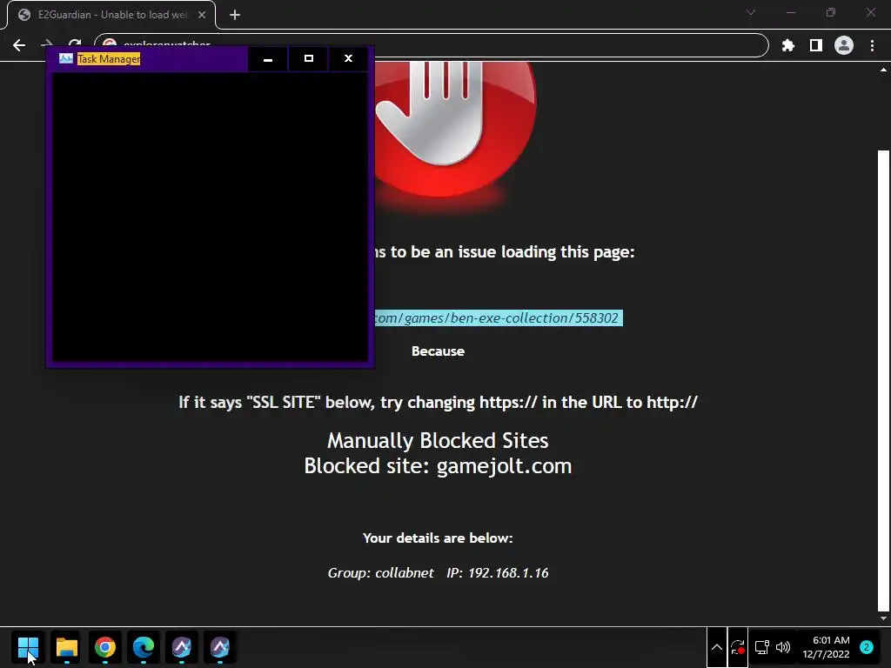Open a new Chrome tab
Image resolution: width=891 pixels, height=668 pixels.
pyautogui.click(x=235, y=15)
